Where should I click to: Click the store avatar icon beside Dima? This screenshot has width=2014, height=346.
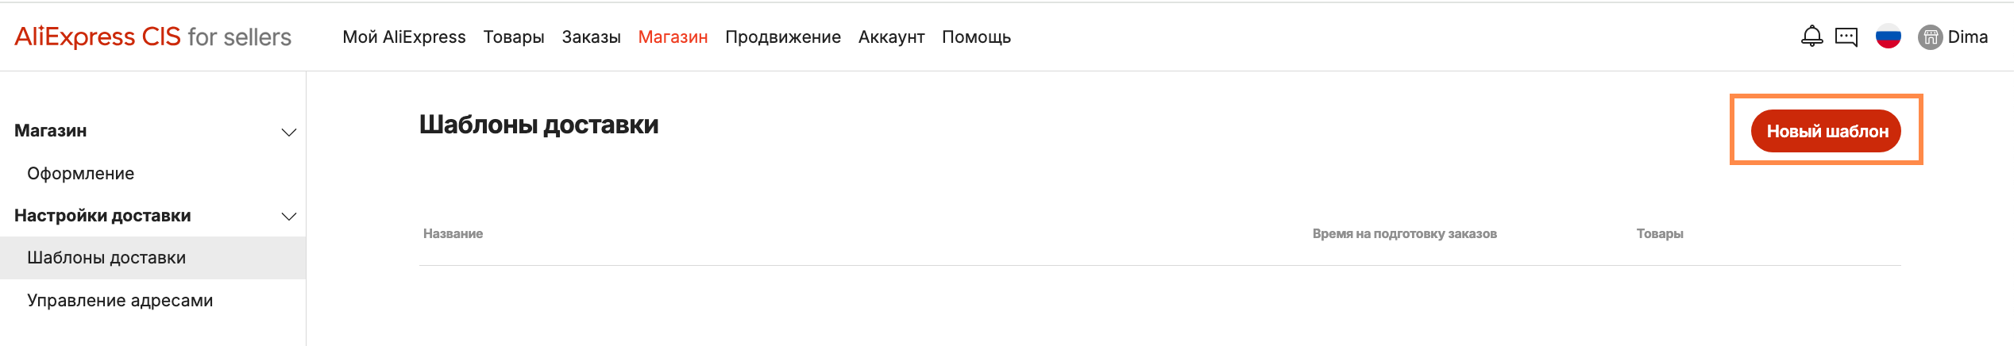(x=1930, y=37)
